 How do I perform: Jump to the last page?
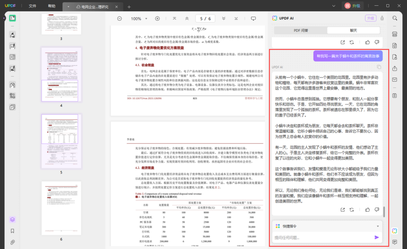click(x=236, y=18)
